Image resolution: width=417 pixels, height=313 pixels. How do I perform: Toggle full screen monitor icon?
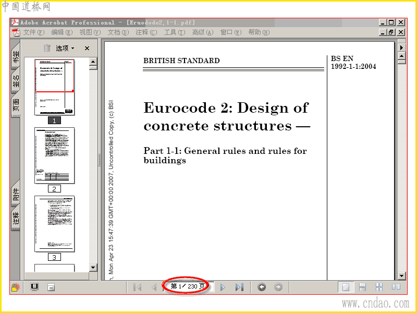(34, 287)
